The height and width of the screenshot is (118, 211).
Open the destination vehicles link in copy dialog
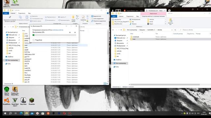click(61, 30)
